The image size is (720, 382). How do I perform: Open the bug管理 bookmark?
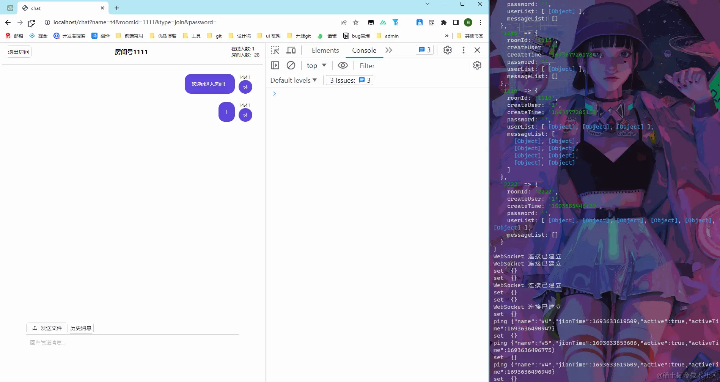[357, 36]
